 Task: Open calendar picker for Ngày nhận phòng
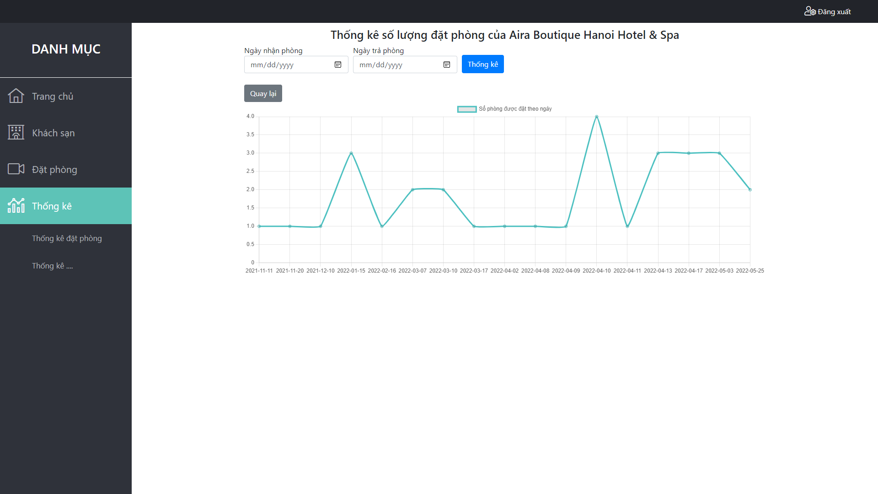(338, 65)
